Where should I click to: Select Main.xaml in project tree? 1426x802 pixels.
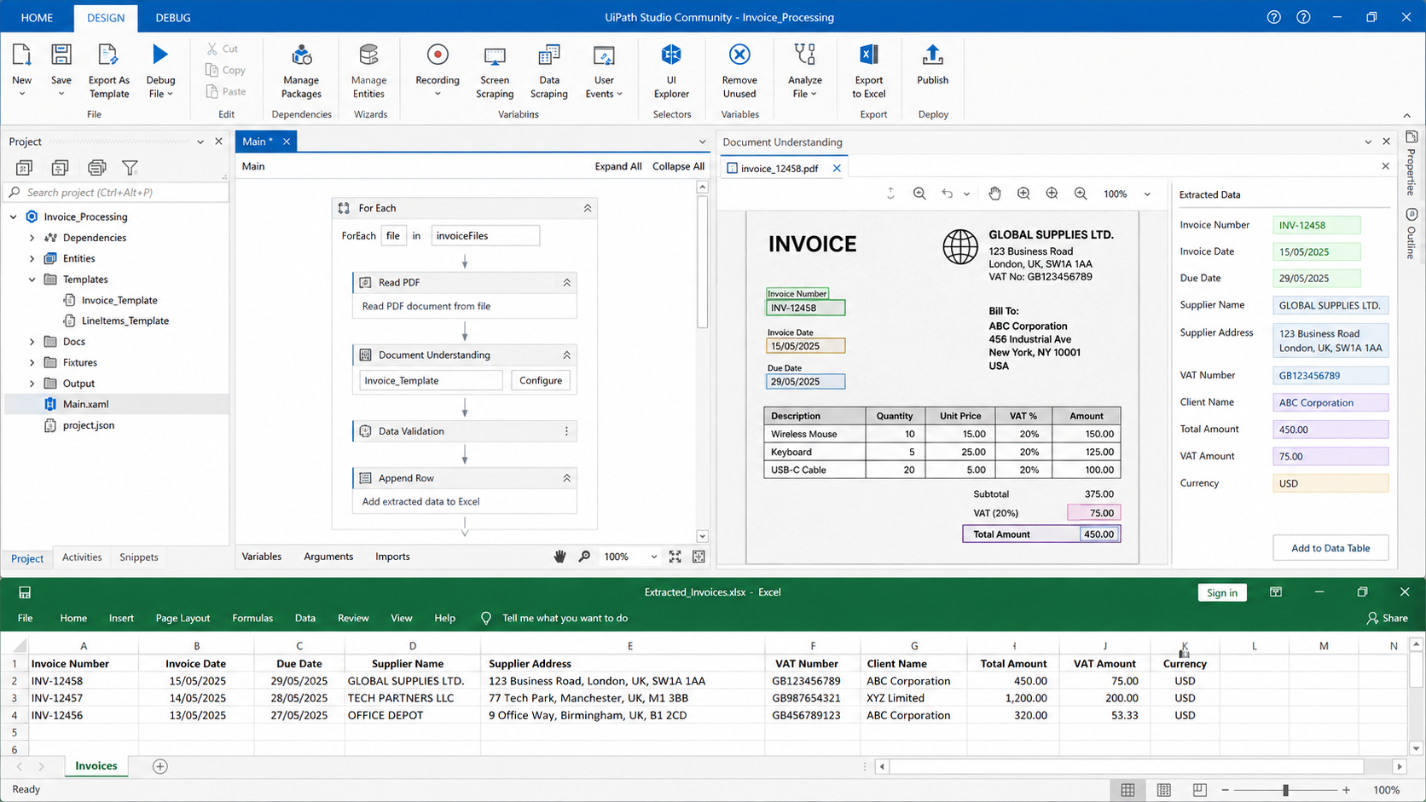coord(85,404)
